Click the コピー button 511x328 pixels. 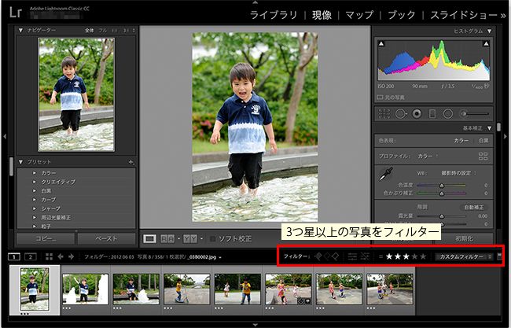point(46,238)
